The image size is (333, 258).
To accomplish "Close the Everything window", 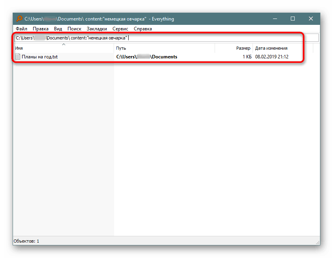I will point(311,19).
